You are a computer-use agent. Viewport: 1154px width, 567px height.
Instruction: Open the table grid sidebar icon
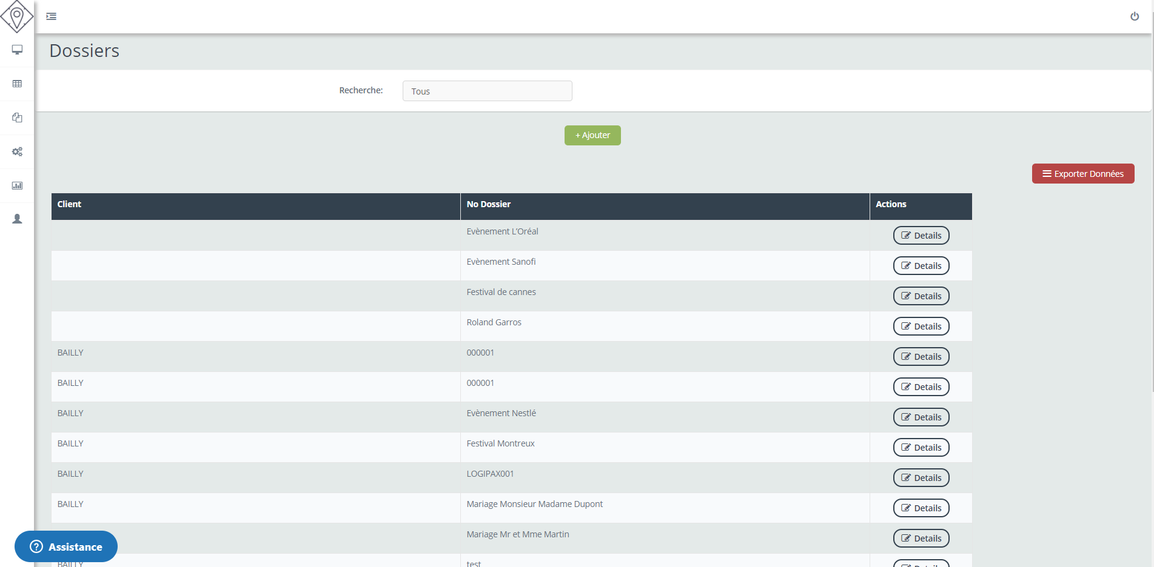(x=17, y=84)
